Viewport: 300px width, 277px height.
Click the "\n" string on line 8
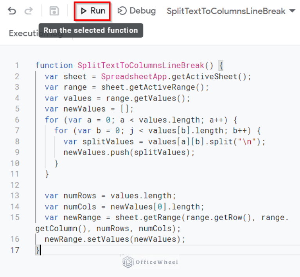coord(247,142)
